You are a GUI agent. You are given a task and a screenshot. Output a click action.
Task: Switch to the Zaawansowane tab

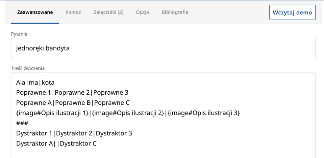tap(35, 12)
